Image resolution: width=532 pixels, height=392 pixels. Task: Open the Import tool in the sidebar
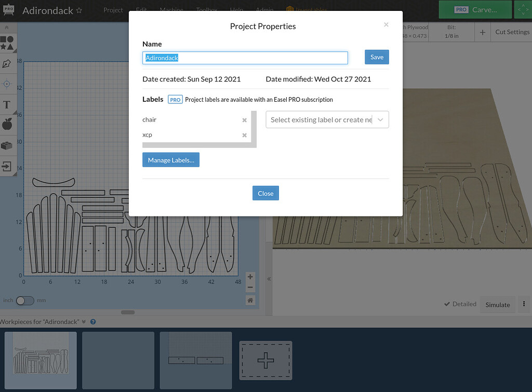click(8, 166)
